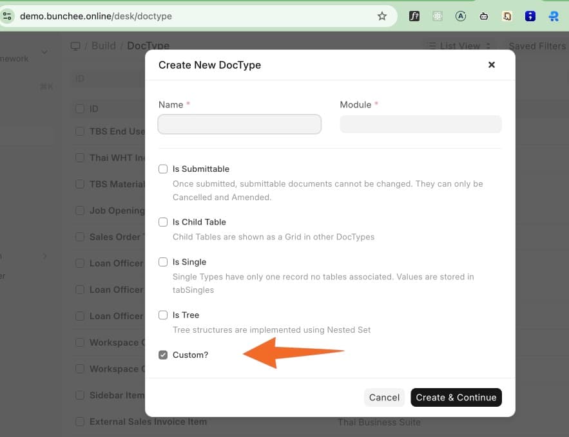Click the List View layout icon
This screenshot has height=437, width=569.
coord(430,46)
